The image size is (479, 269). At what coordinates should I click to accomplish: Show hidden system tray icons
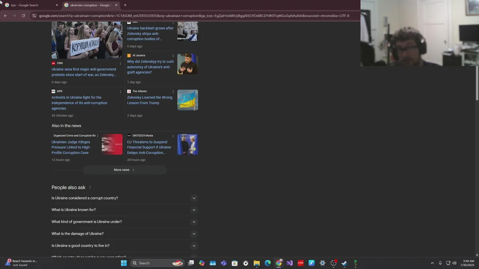[x=432, y=263]
